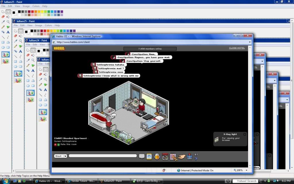
Task: Open the Image menu in topmost Paint window
Action: (x=27, y=6)
